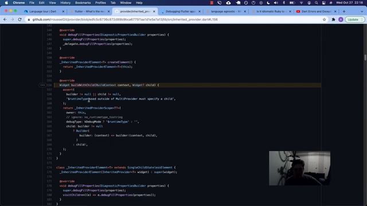Open a new browser tab

[x=344, y=11]
